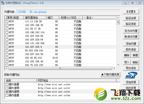This screenshot has height=104, width=144.
Task: Check the box for proxy 120.198.243.114
Action: tap(7, 32)
